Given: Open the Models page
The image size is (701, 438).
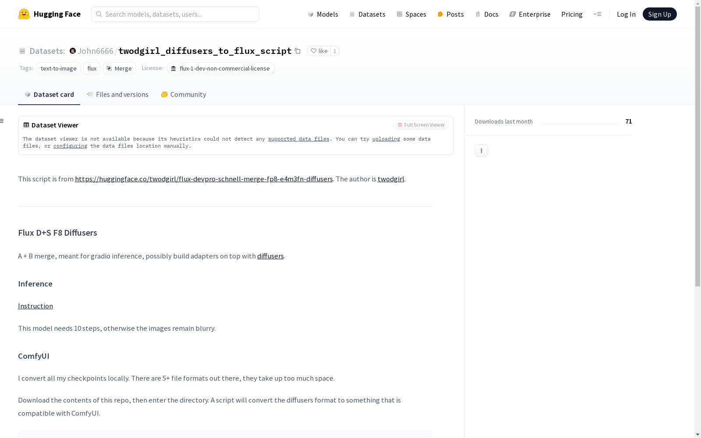Looking at the screenshot, I should 323,14.
